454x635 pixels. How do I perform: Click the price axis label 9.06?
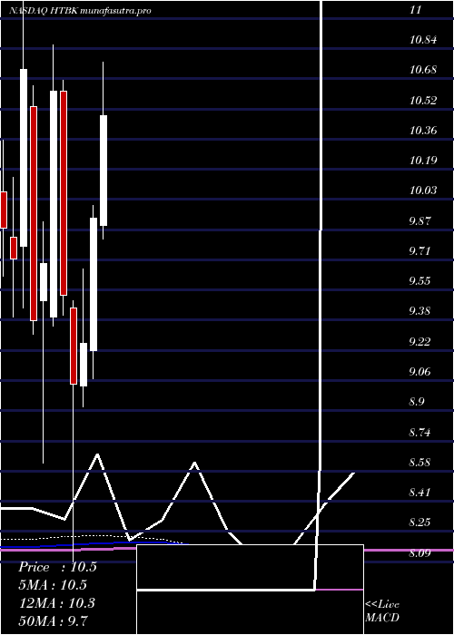click(419, 371)
